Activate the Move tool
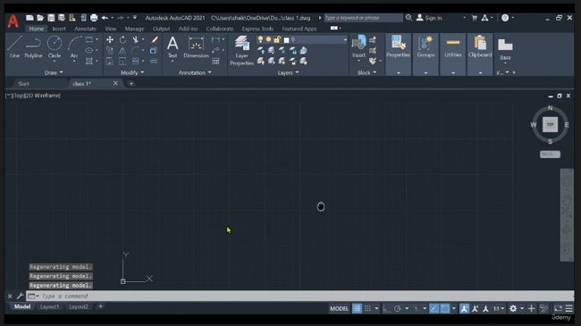The height and width of the screenshot is (326, 581). (x=110, y=39)
